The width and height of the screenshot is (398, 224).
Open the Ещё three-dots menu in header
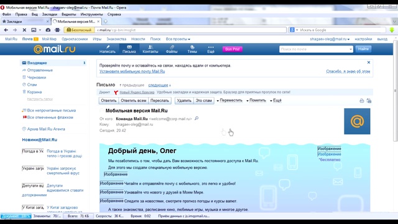coord(211,49)
